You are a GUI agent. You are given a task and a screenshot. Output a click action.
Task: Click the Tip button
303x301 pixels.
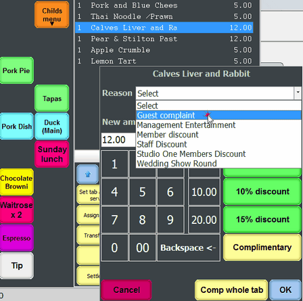[17, 266]
